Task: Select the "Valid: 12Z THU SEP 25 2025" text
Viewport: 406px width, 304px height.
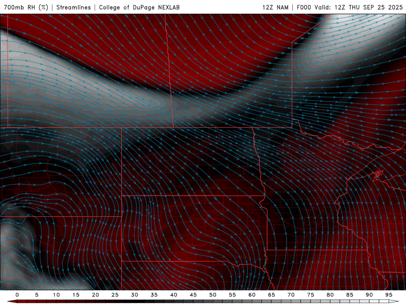Action: pos(359,7)
